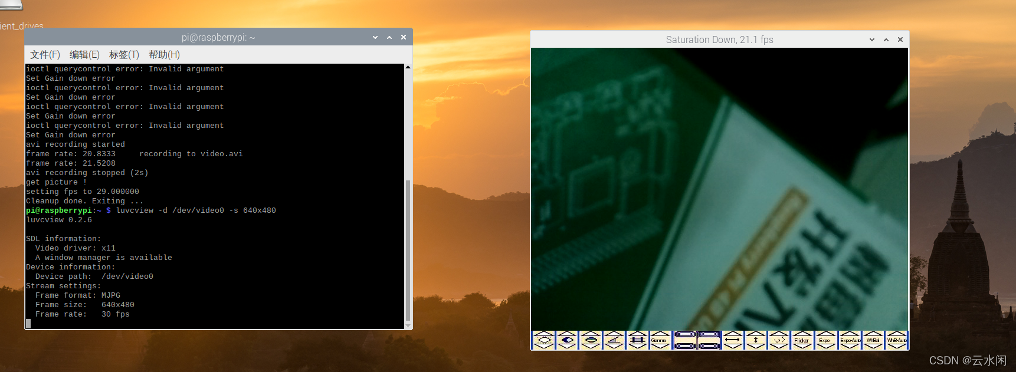Increase contrast with the half-eye icon's up triangle

coord(567,334)
